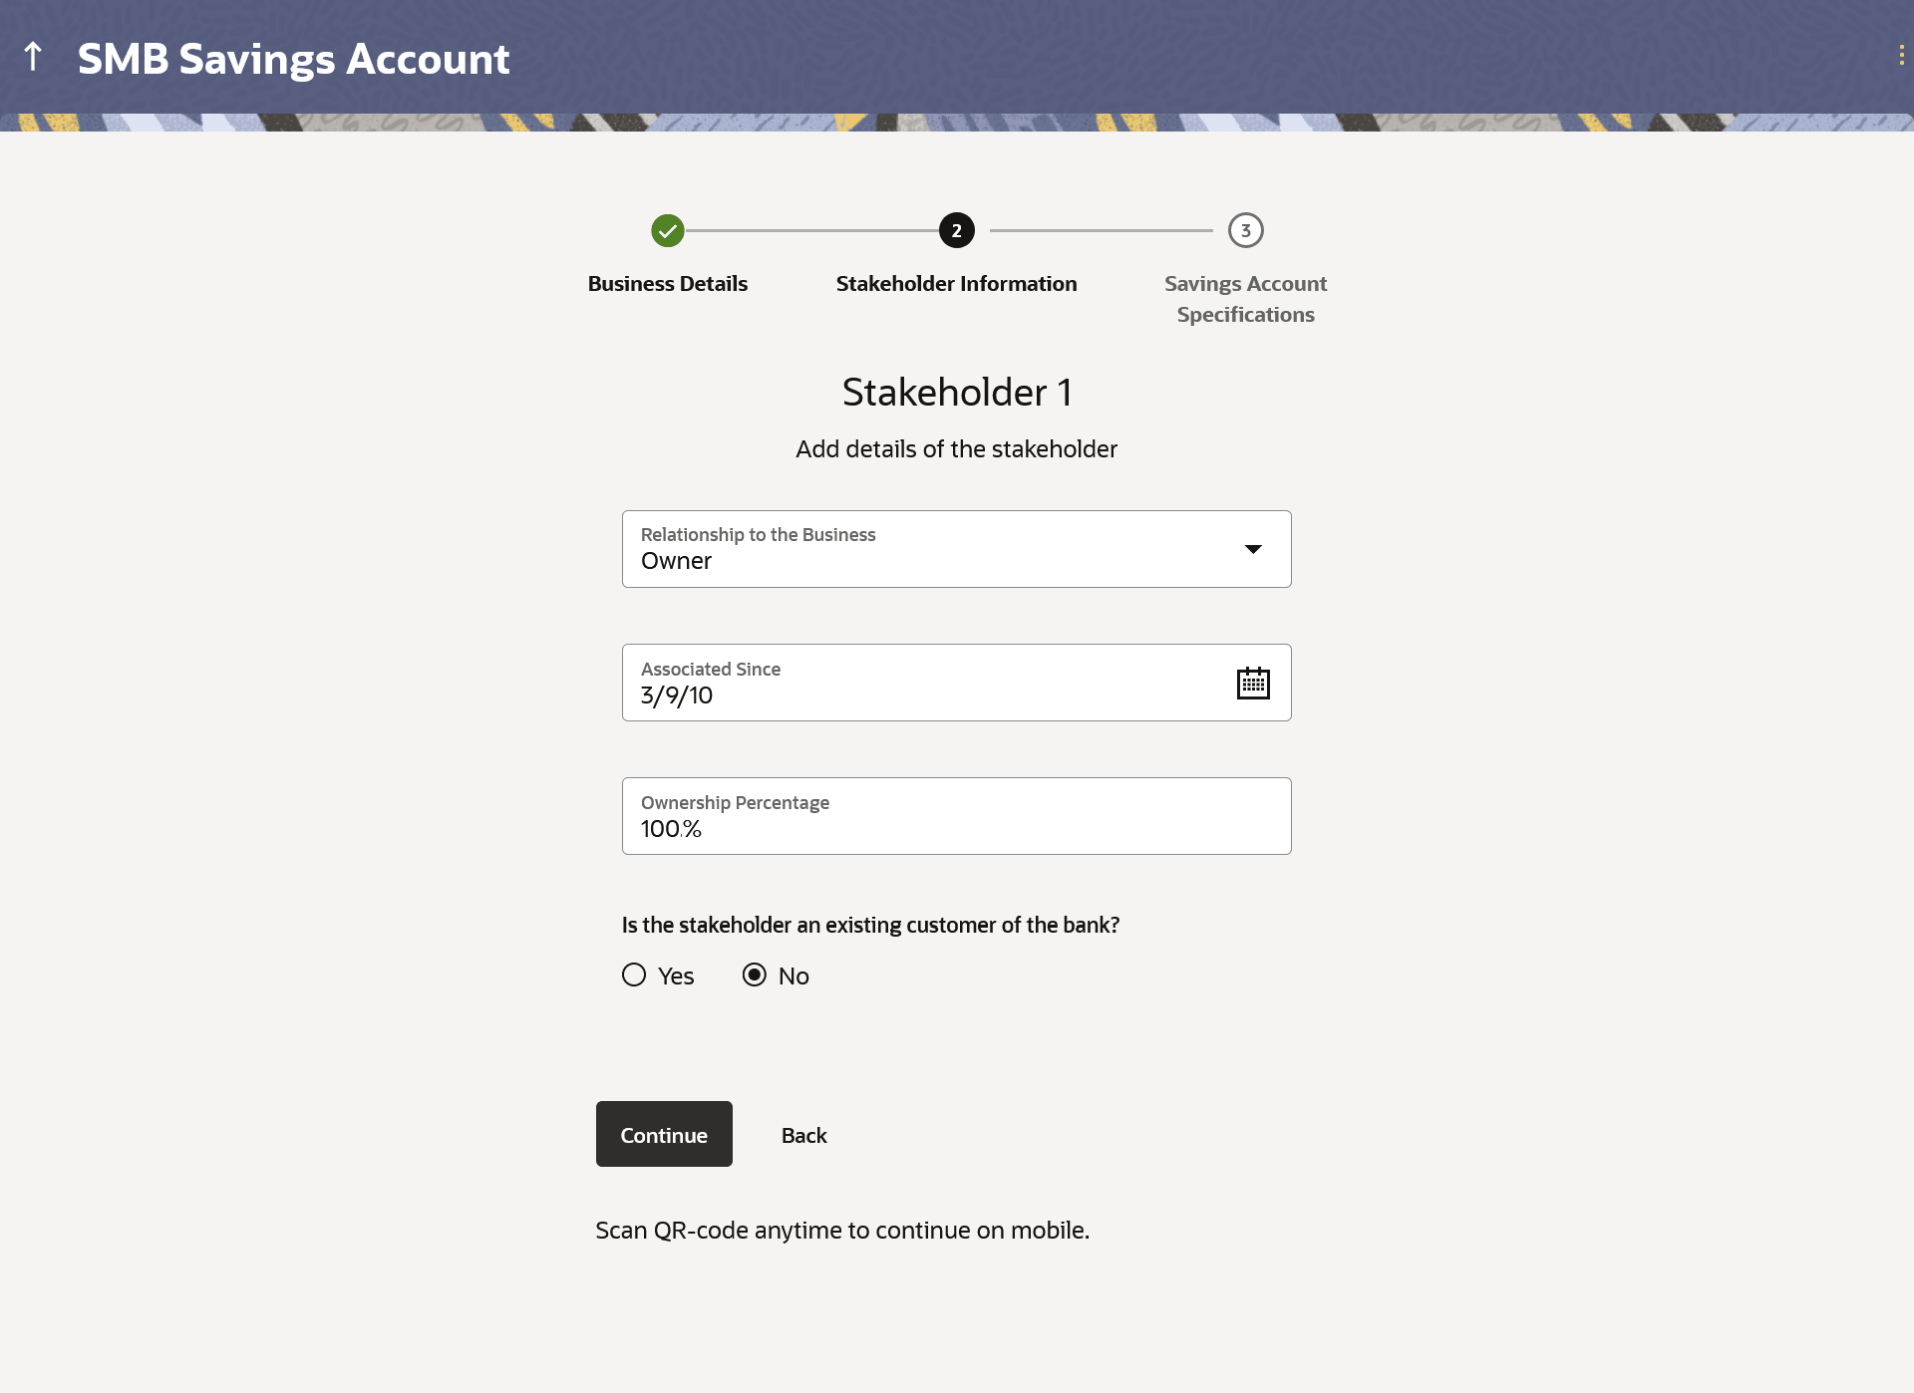Click the SMB Savings Account title
This screenshot has height=1393, width=1914.
293,59
